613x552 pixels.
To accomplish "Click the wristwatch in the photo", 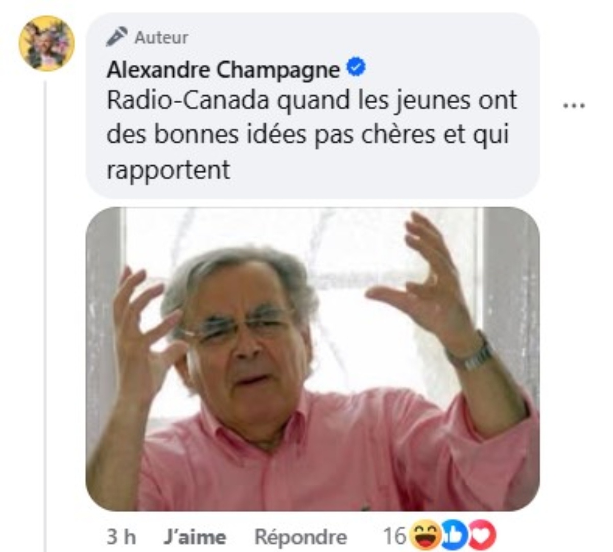I will [470, 352].
